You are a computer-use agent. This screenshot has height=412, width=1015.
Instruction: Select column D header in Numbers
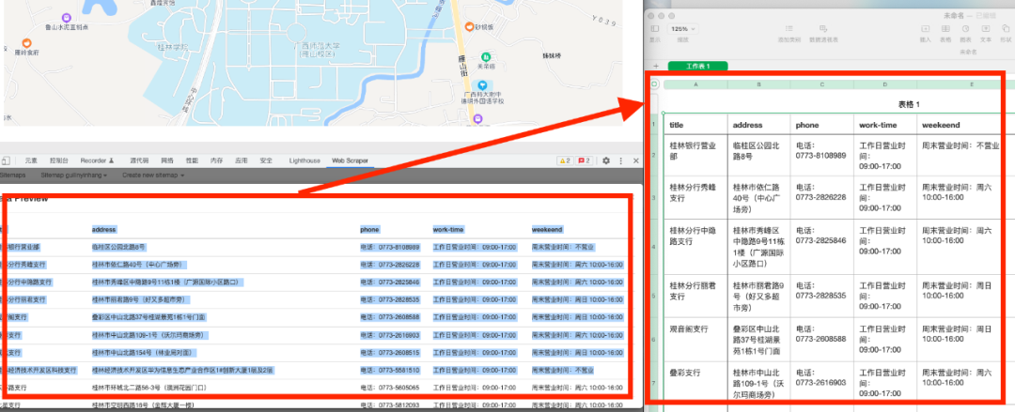coord(885,84)
